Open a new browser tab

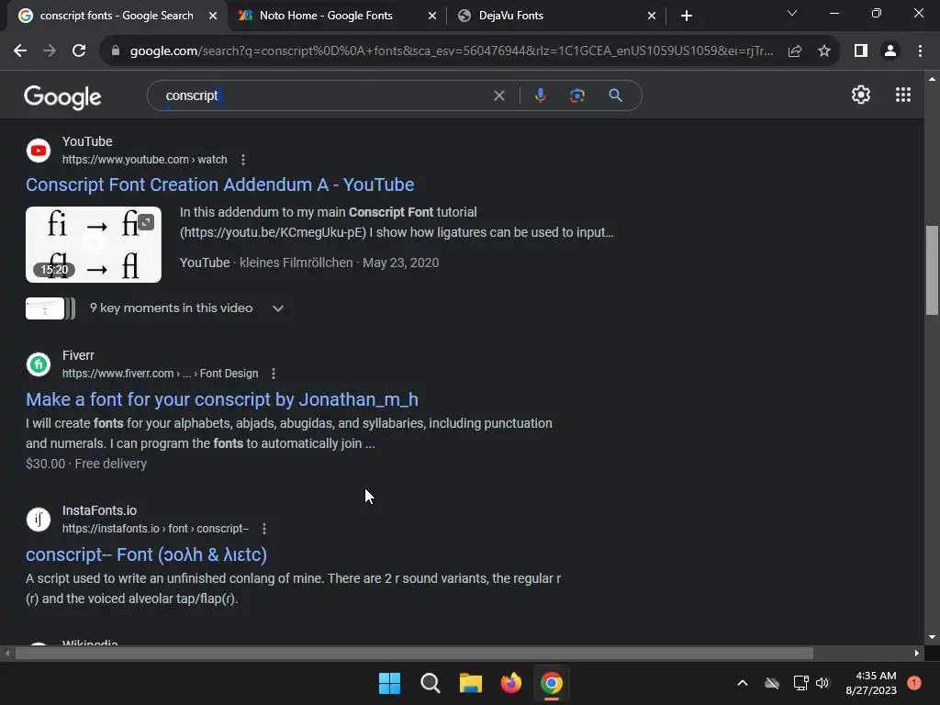[x=687, y=16]
